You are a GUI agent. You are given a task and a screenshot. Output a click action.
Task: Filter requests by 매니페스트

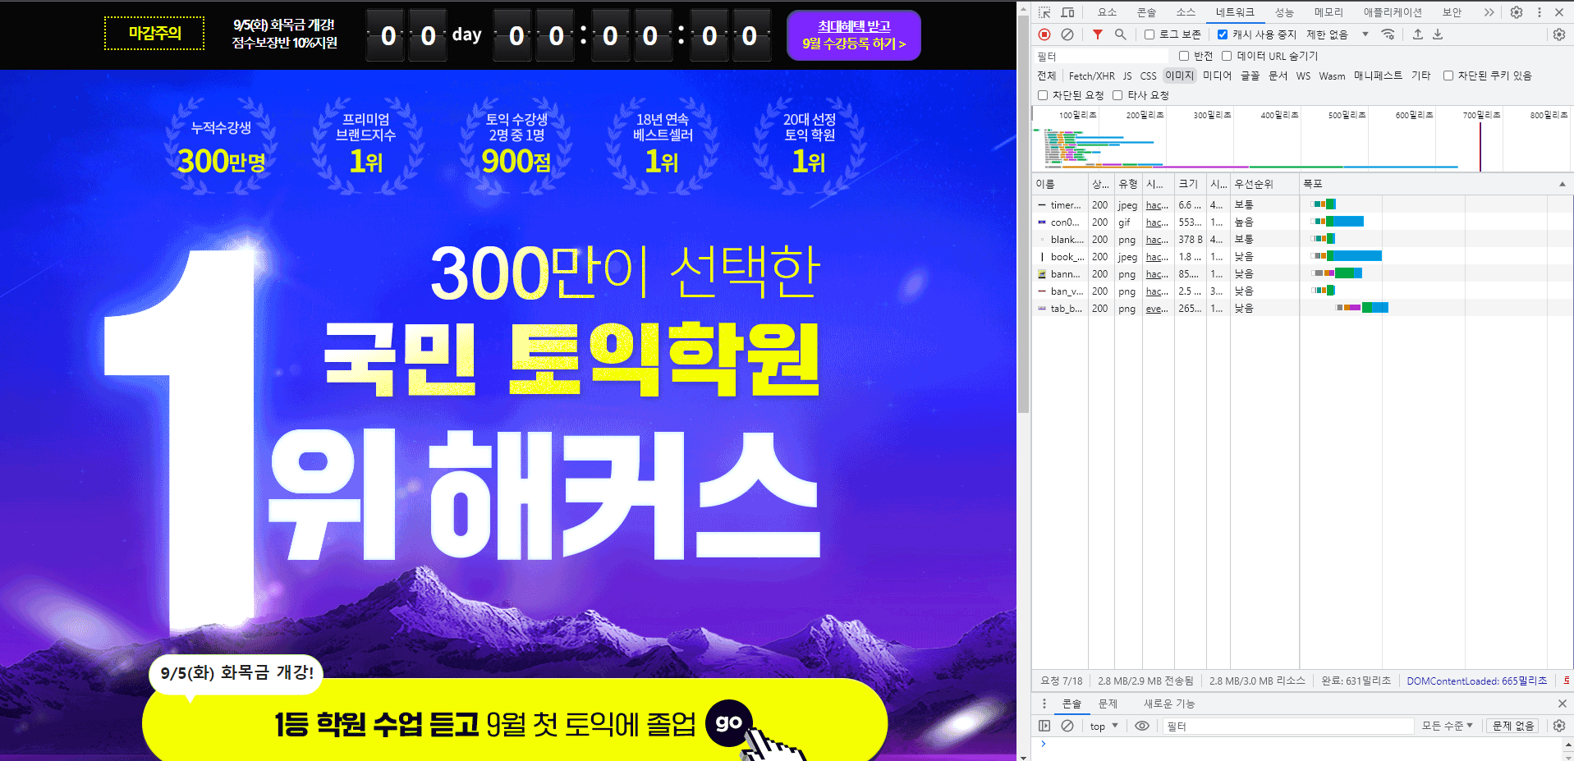pos(1378,76)
